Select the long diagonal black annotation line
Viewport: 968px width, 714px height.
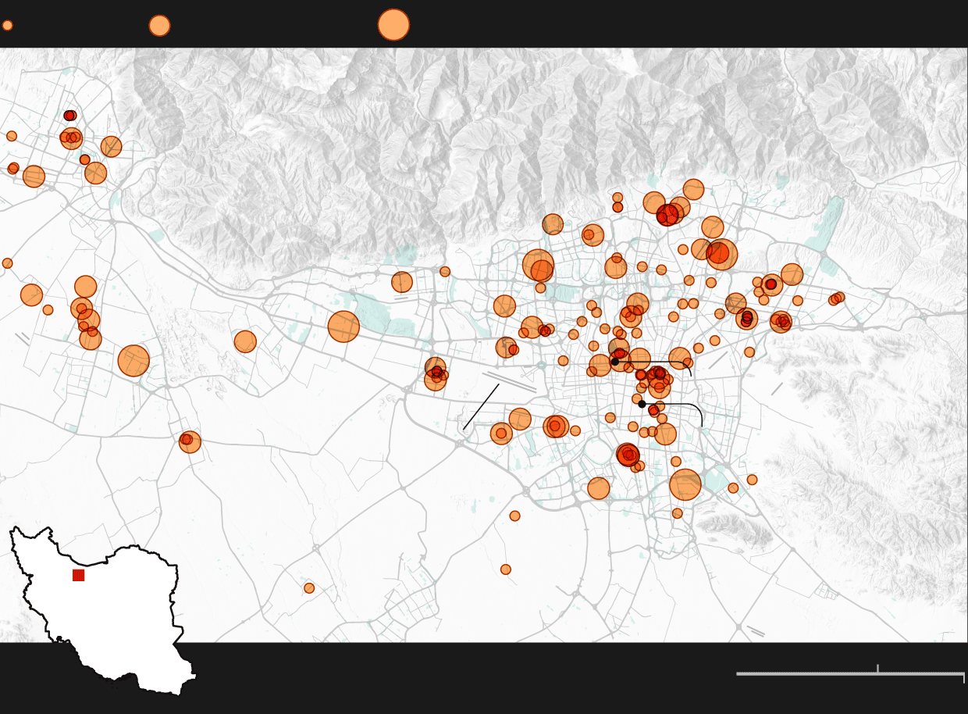pyautogui.click(x=481, y=406)
